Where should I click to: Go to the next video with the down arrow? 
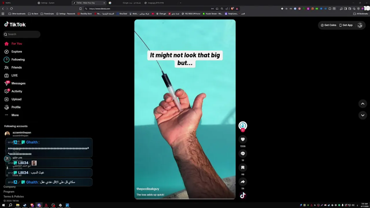point(363,115)
